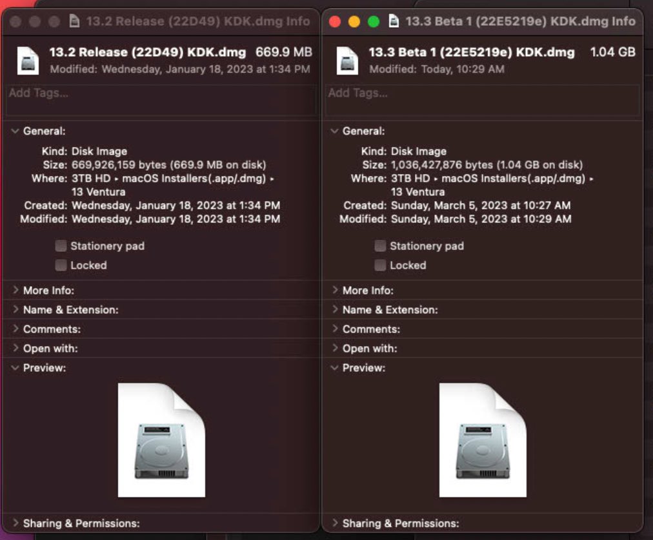Expand Sharing & Permissions in 13.2 Release window
This screenshot has height=540, width=653.
point(15,523)
